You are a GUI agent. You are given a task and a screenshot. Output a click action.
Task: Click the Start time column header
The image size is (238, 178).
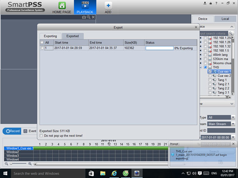tap(71, 43)
